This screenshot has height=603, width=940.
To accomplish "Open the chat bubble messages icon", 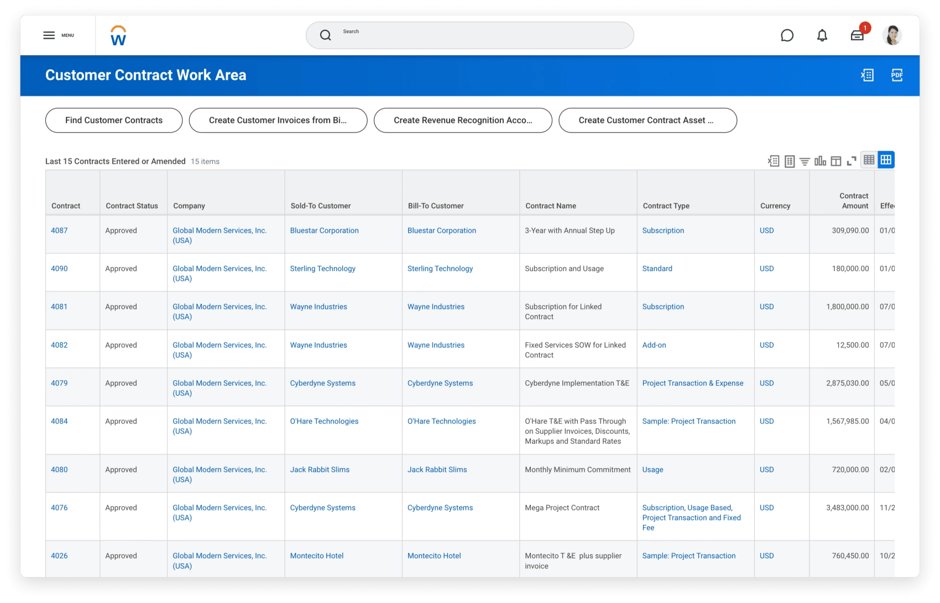I will [x=787, y=35].
